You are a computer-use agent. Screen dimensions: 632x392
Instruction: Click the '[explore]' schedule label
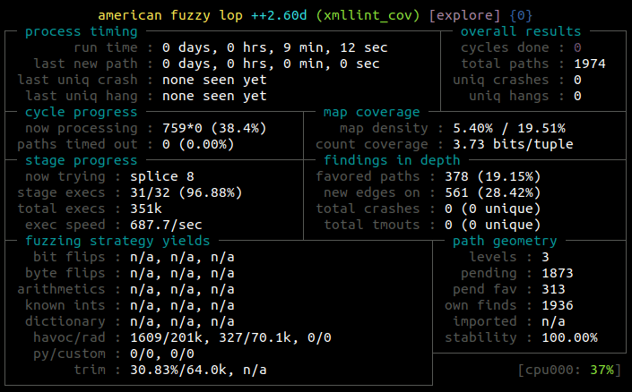point(464,16)
